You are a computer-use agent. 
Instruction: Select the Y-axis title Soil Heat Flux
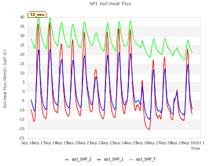(x=5, y=79)
